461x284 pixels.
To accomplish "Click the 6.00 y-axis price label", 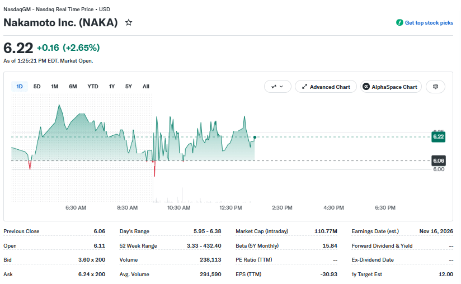I will [x=439, y=169].
